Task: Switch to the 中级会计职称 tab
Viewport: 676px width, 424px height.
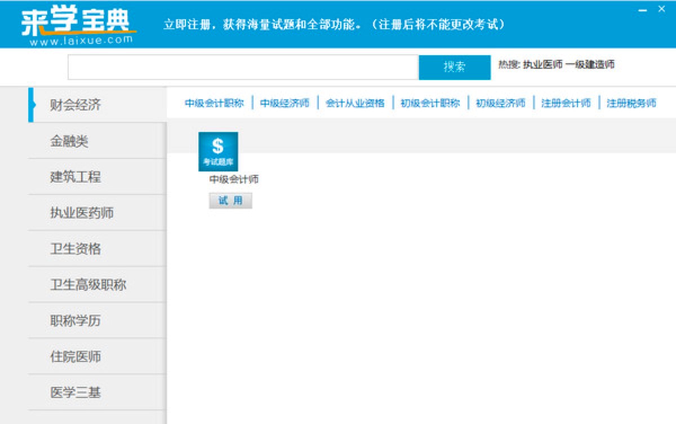Action: [x=214, y=103]
